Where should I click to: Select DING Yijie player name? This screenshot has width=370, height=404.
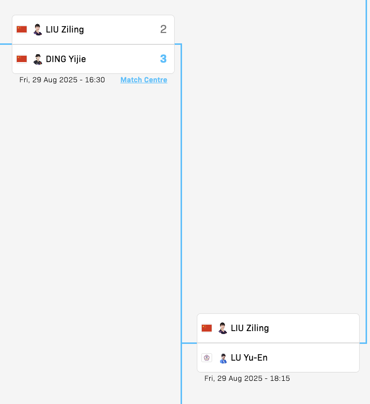(x=66, y=59)
